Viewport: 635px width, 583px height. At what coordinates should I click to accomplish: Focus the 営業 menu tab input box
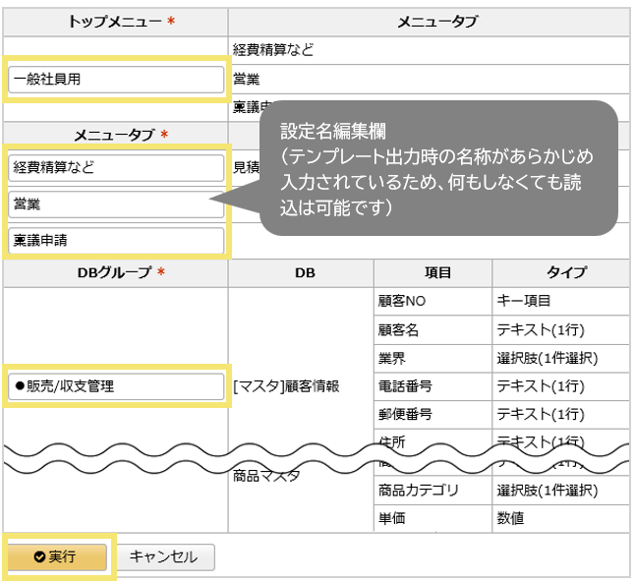tap(116, 204)
